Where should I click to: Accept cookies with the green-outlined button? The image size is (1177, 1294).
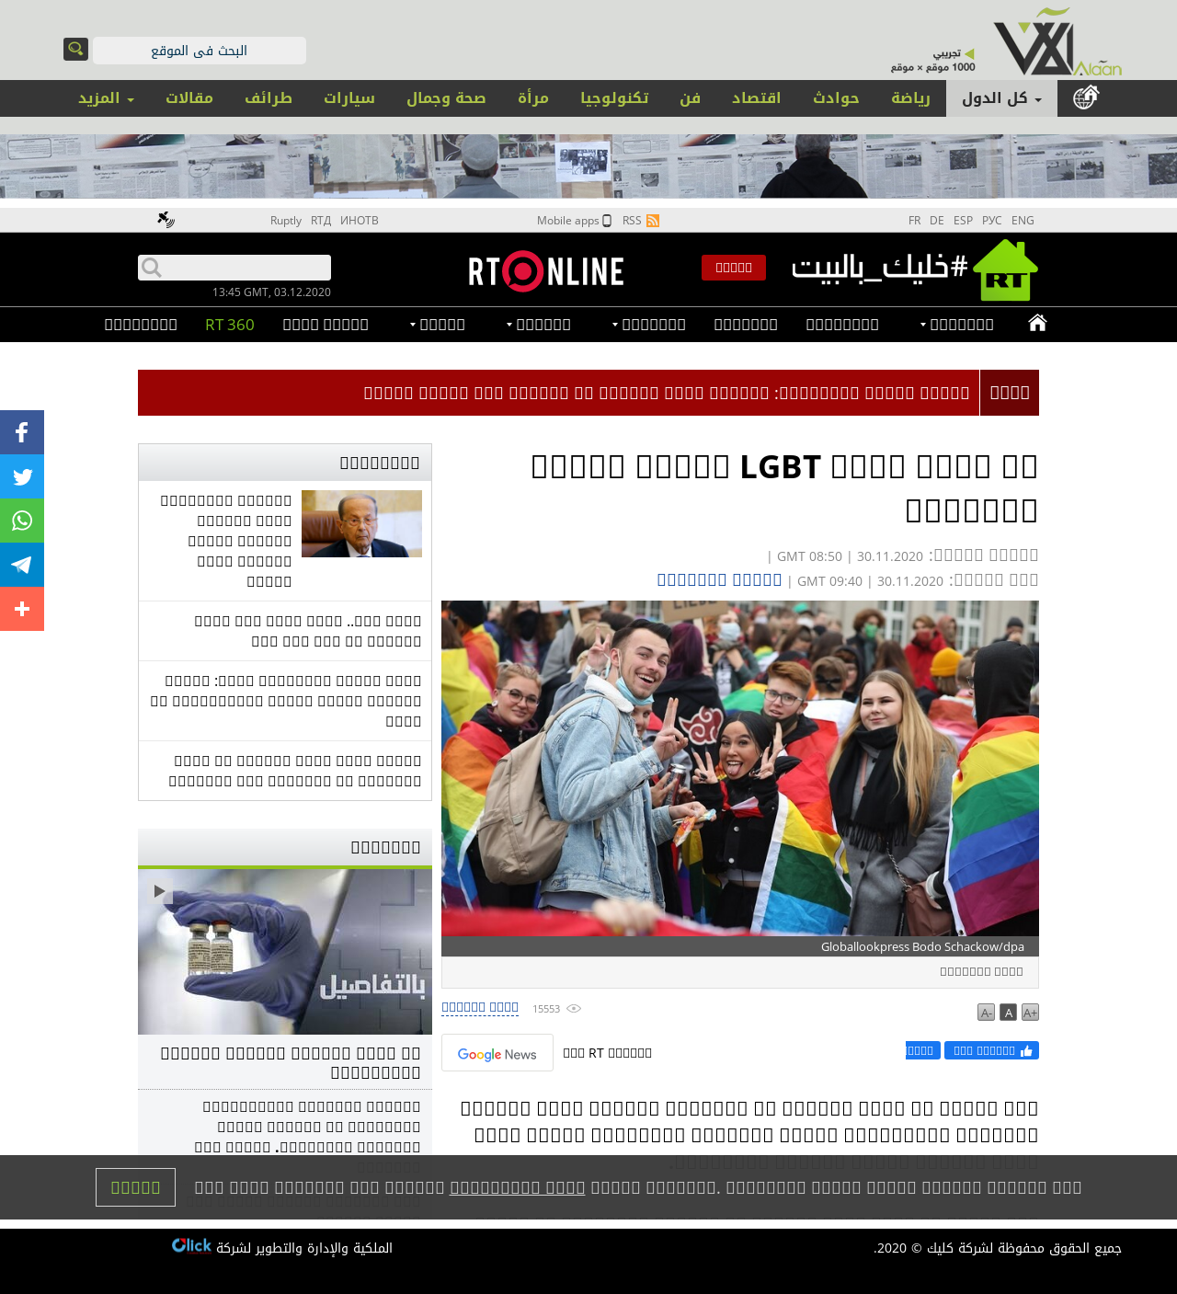pyautogui.click(x=135, y=1187)
